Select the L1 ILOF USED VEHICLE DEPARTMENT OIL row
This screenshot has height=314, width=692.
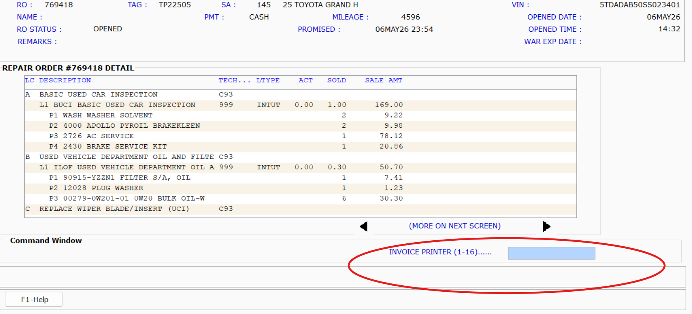click(300, 167)
